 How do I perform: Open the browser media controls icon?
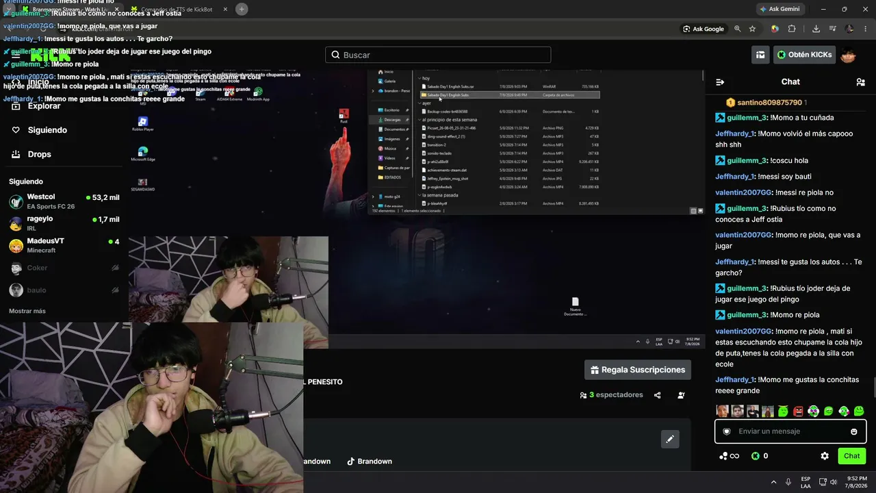tap(832, 29)
